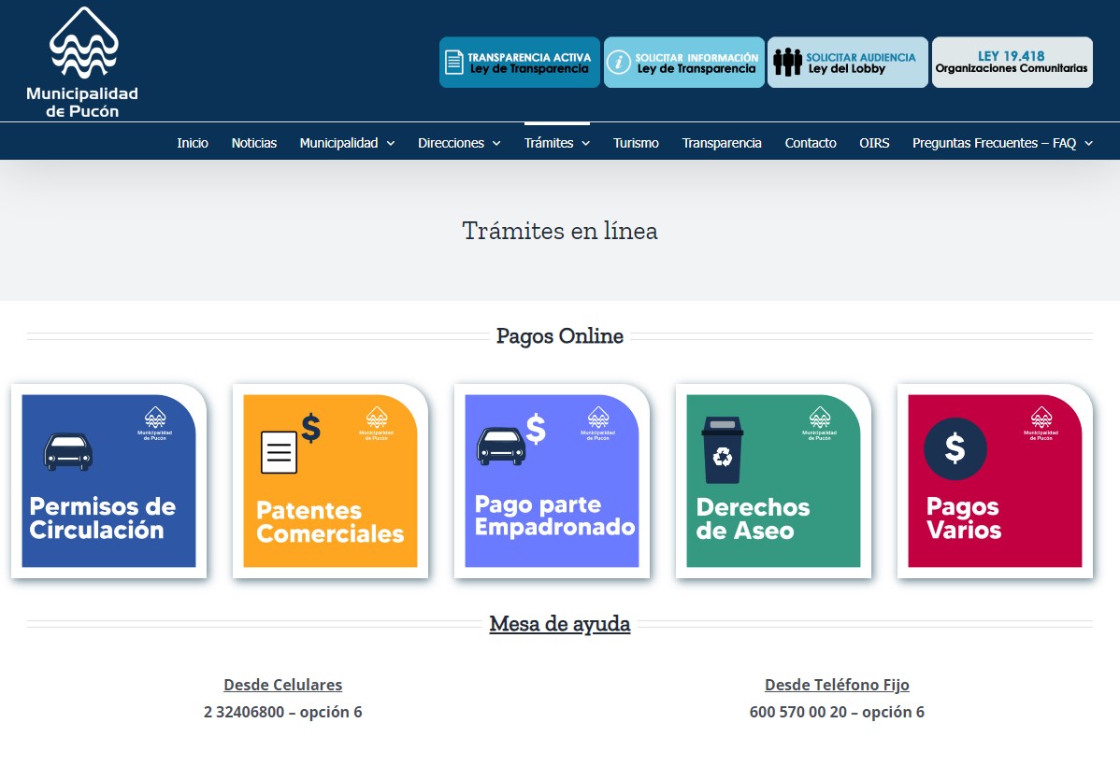Expand the Direcciones dropdown

click(x=452, y=143)
